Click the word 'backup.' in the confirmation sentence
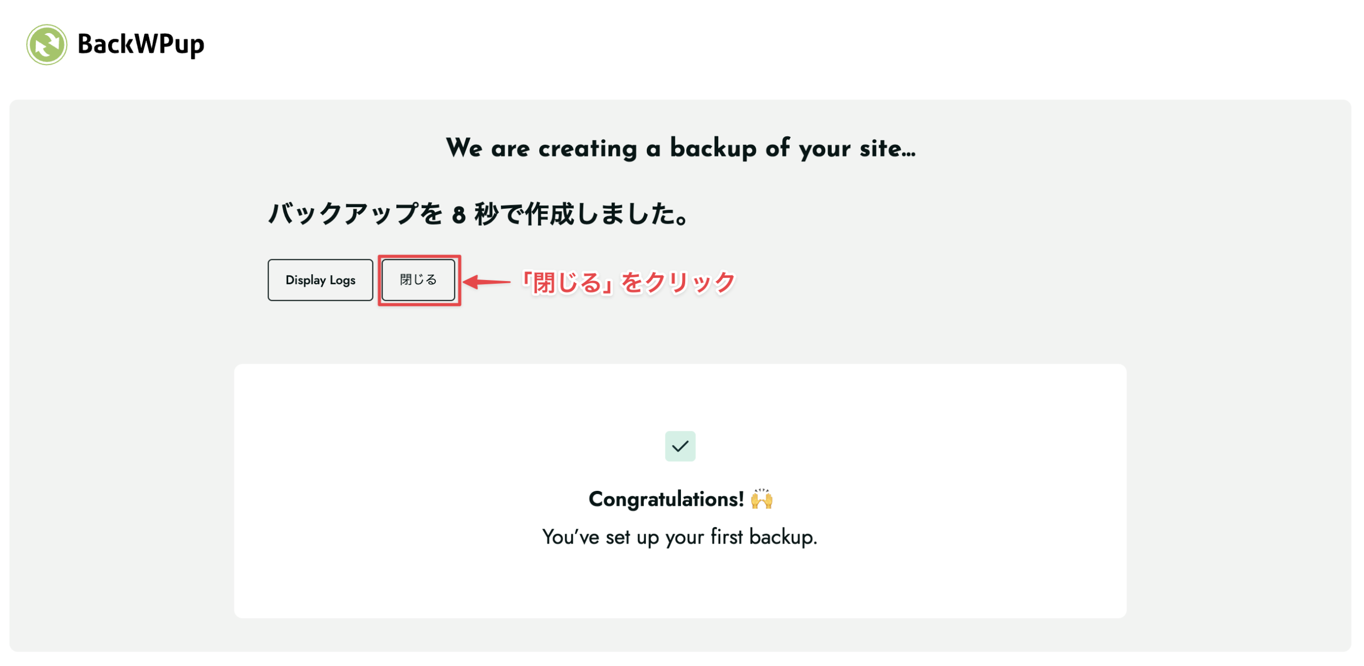The width and height of the screenshot is (1364, 666). 783,537
